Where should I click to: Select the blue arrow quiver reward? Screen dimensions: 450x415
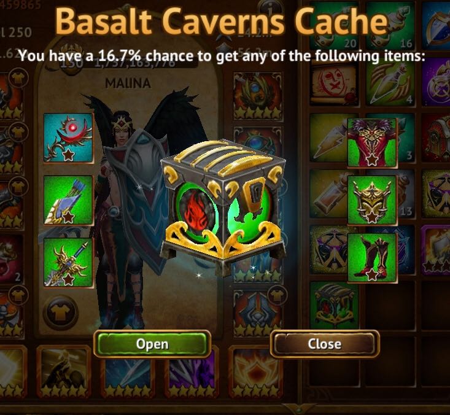coord(68,200)
